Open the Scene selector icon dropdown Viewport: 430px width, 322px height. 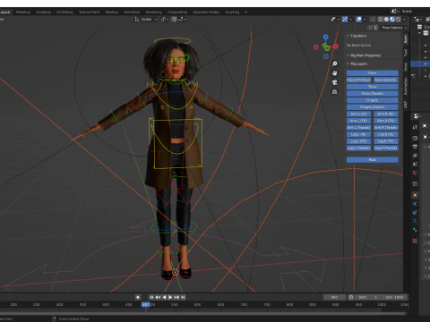coord(395,11)
